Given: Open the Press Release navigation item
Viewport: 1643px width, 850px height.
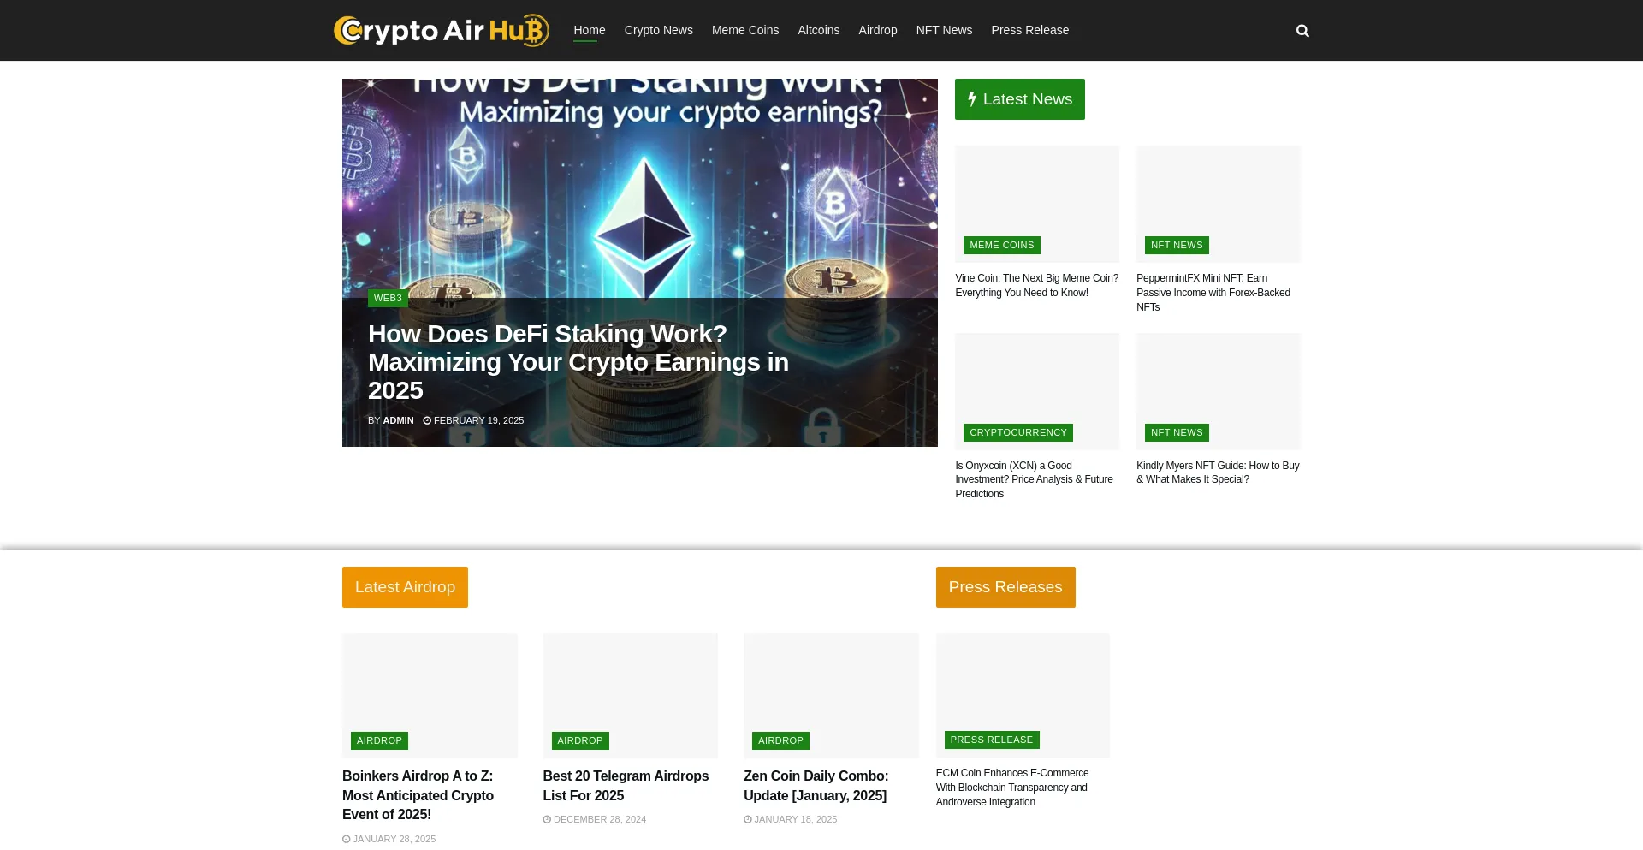Looking at the screenshot, I should click(1029, 30).
